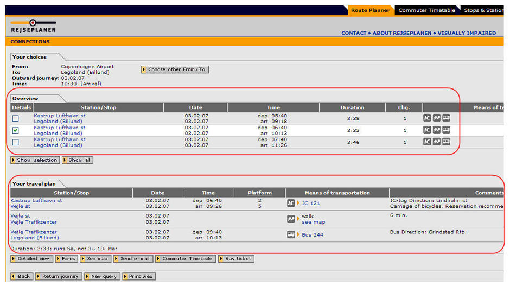Click the Print view button

coord(139,276)
